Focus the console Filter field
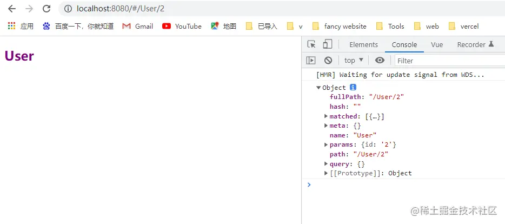 pos(450,61)
